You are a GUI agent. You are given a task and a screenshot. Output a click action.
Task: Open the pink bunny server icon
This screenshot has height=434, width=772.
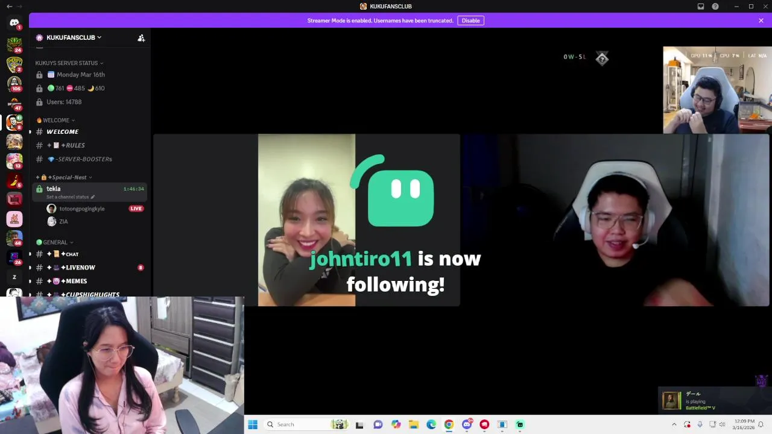(x=14, y=219)
